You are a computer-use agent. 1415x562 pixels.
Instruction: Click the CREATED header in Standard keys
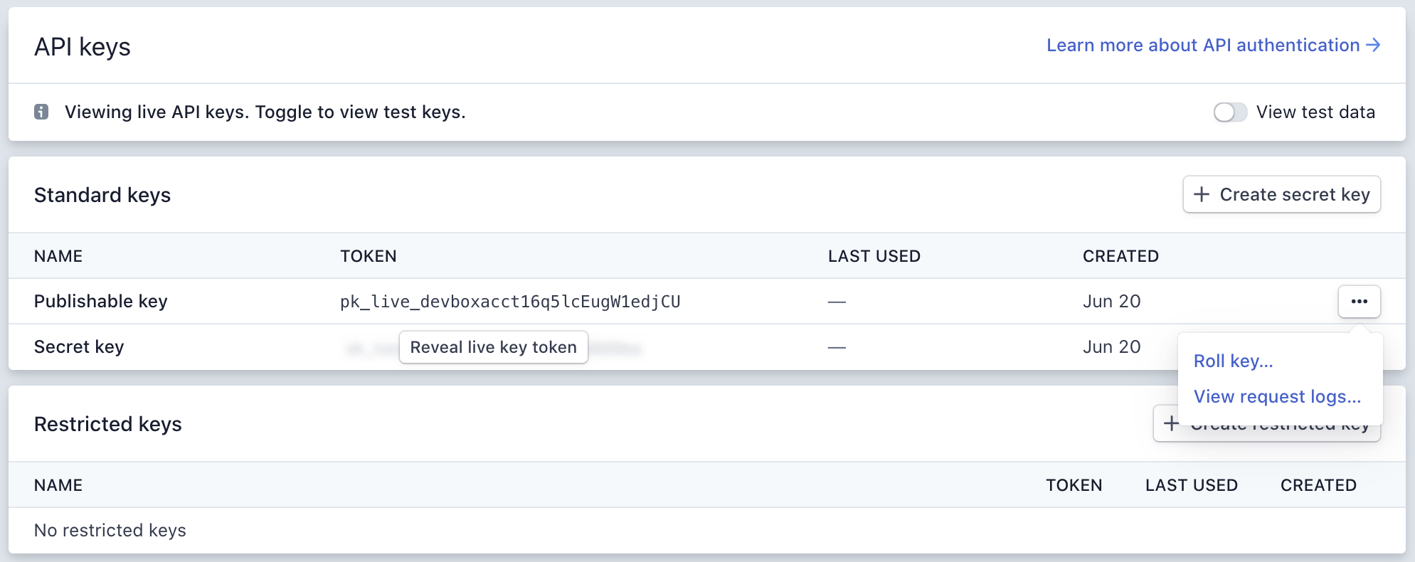(1120, 256)
